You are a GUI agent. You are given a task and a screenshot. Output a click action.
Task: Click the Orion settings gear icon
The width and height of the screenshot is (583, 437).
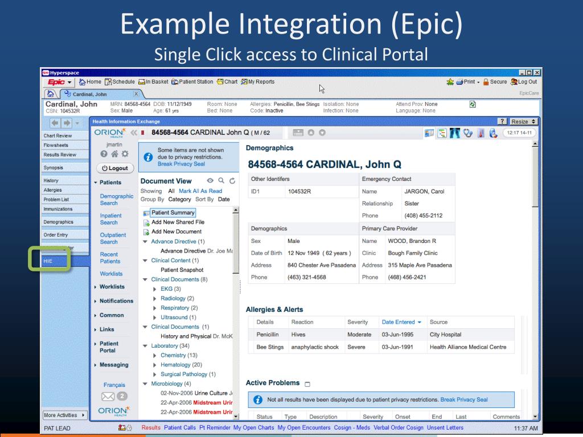pos(125,154)
